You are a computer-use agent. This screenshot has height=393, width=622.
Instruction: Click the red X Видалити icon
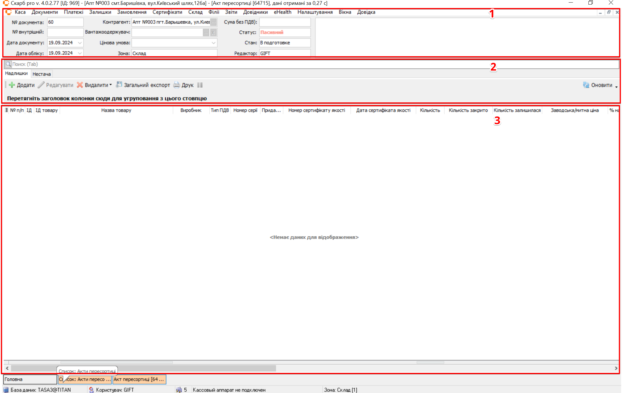(x=80, y=85)
